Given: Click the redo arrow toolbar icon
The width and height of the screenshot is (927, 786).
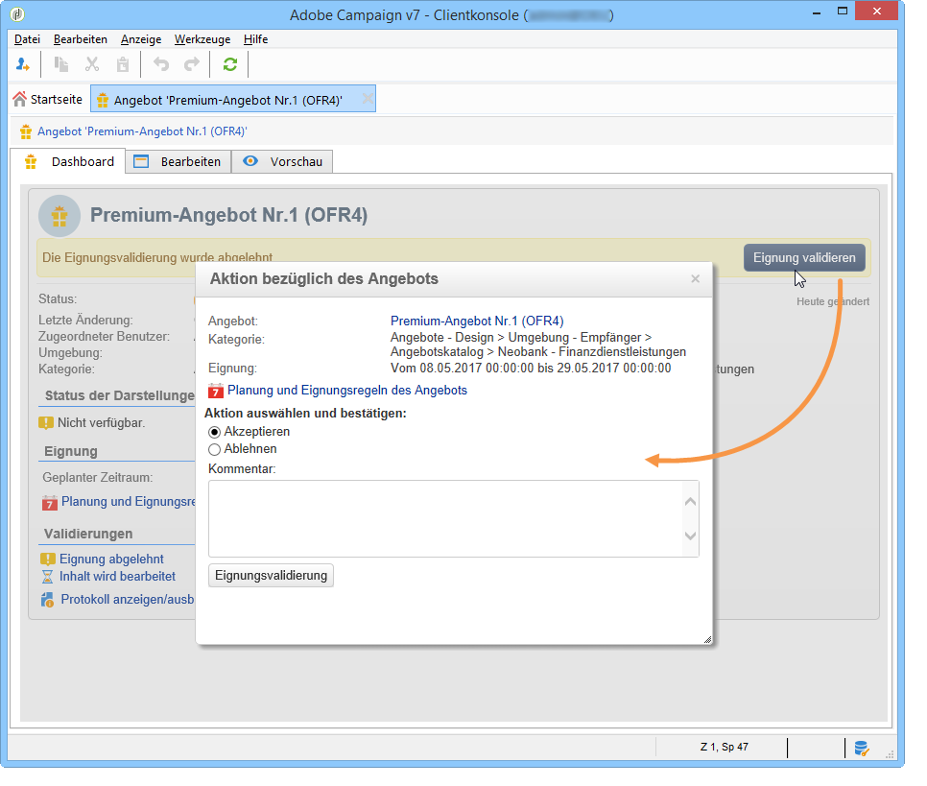Looking at the screenshot, I should [x=192, y=64].
